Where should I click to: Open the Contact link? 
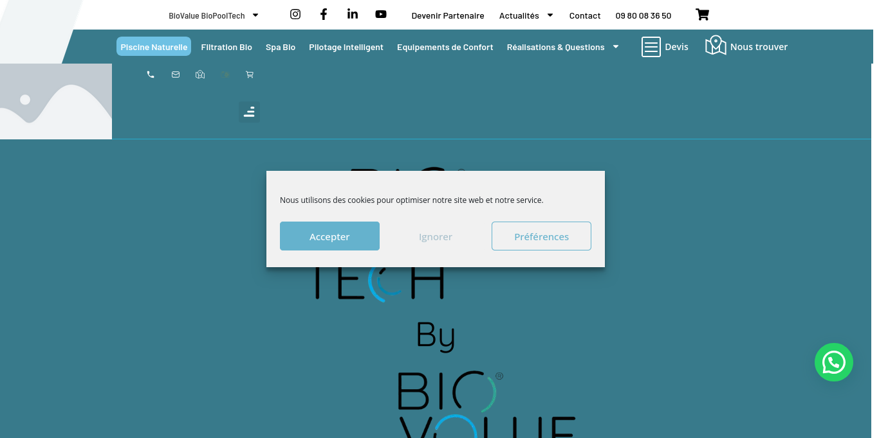585,15
